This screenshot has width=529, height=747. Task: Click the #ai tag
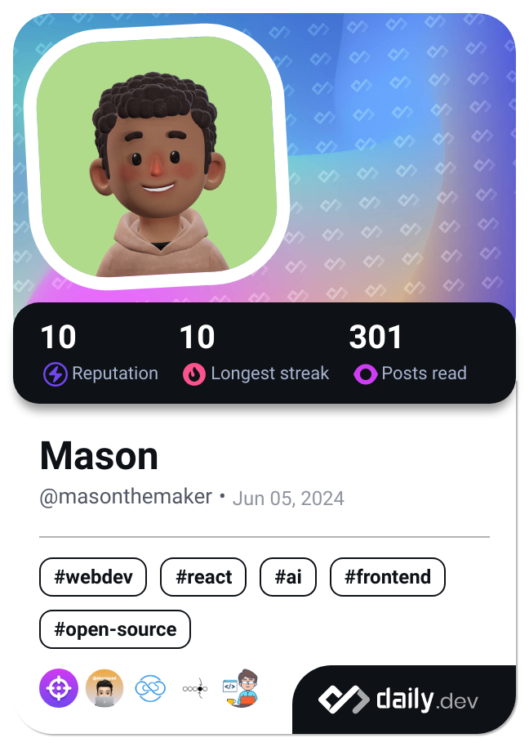click(288, 577)
